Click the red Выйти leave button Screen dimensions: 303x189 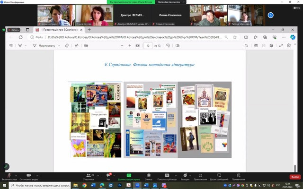295,177
